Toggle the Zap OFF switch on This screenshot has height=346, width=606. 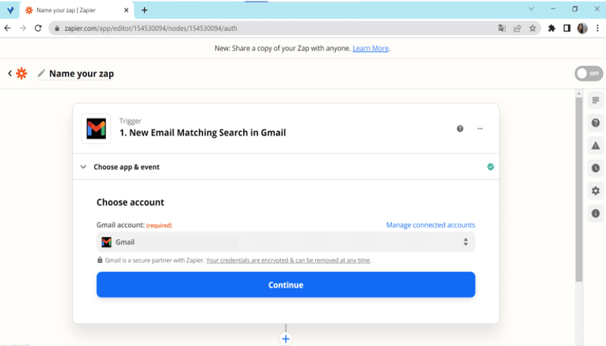point(589,73)
